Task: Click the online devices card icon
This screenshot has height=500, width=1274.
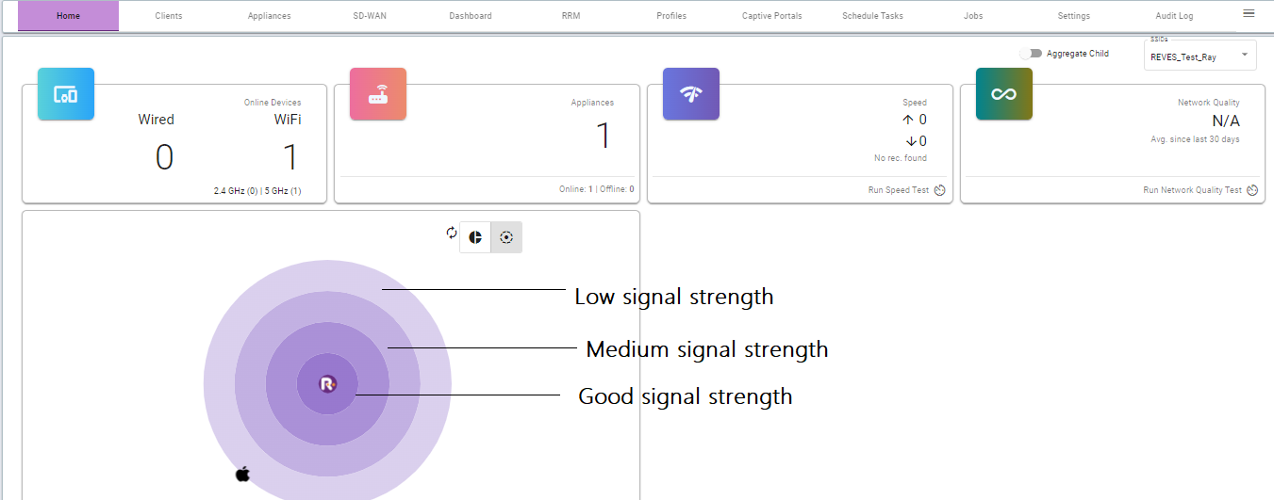Action: click(x=66, y=94)
